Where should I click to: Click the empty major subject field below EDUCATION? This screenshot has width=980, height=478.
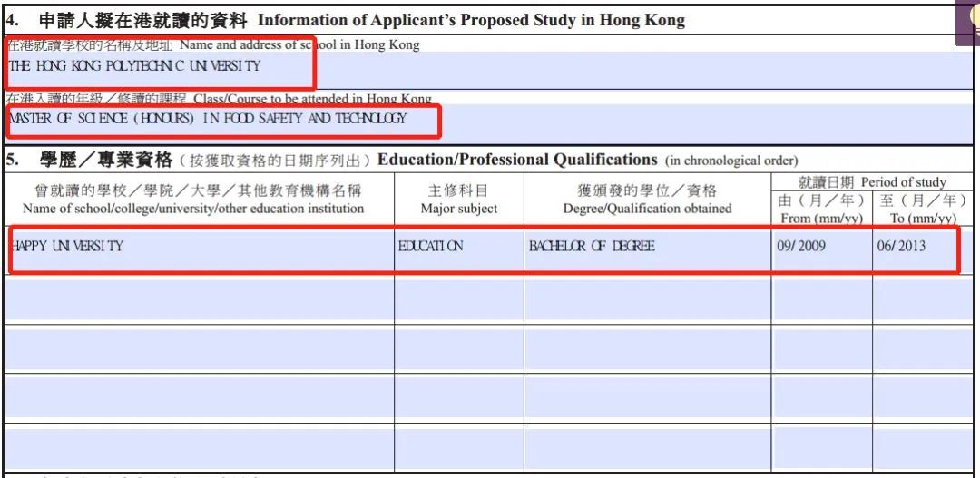459,299
